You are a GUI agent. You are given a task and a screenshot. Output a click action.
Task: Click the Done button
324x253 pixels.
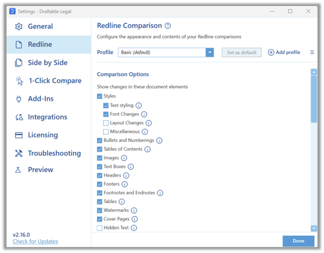click(x=299, y=241)
